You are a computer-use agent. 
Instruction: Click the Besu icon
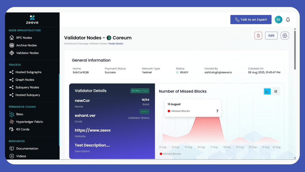(12, 114)
